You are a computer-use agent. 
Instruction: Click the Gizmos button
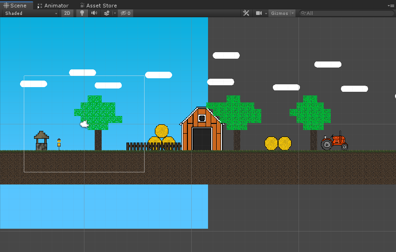pyautogui.click(x=279, y=14)
